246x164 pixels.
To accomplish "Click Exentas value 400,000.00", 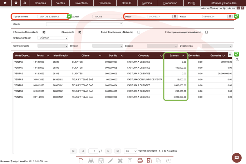I will click(x=181, y=68).
